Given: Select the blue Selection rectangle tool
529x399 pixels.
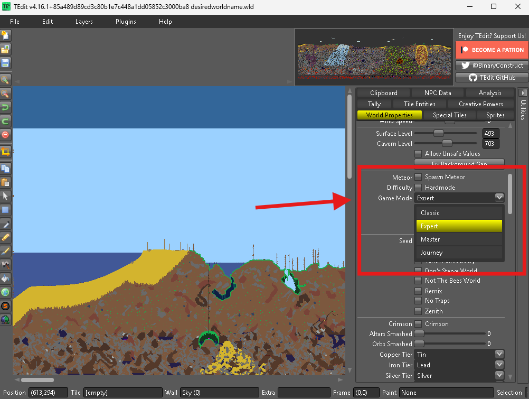Looking at the screenshot, I should coord(5,210).
